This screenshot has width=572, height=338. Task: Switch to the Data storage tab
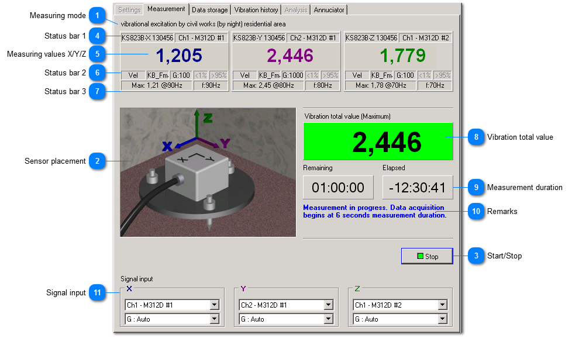(209, 9)
